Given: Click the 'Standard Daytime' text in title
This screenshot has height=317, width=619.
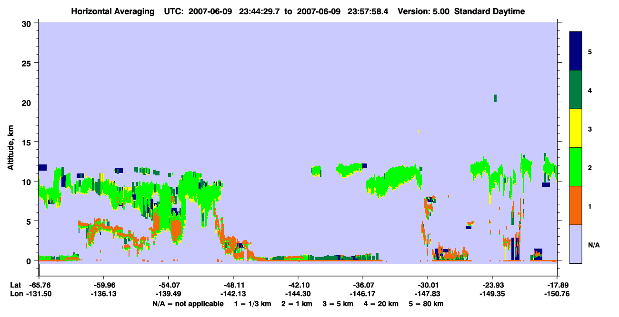Looking at the screenshot, I should click(x=489, y=11).
